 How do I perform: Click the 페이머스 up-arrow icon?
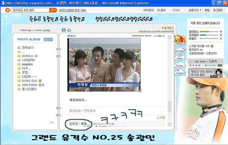[x=221, y=32]
